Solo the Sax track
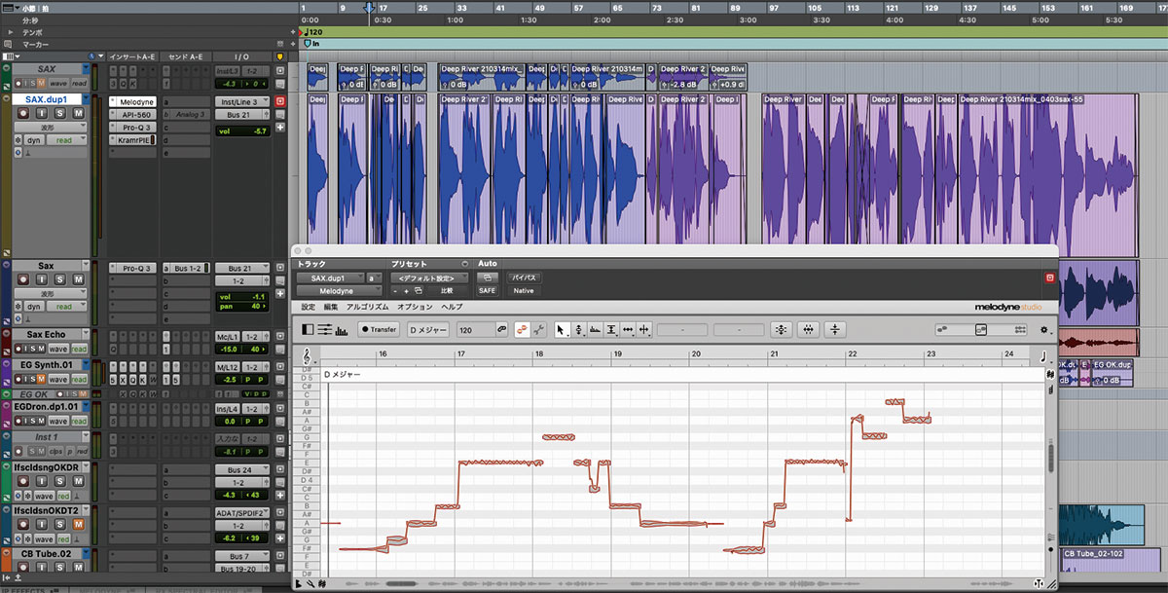This screenshot has height=593, width=1168. pos(60,279)
